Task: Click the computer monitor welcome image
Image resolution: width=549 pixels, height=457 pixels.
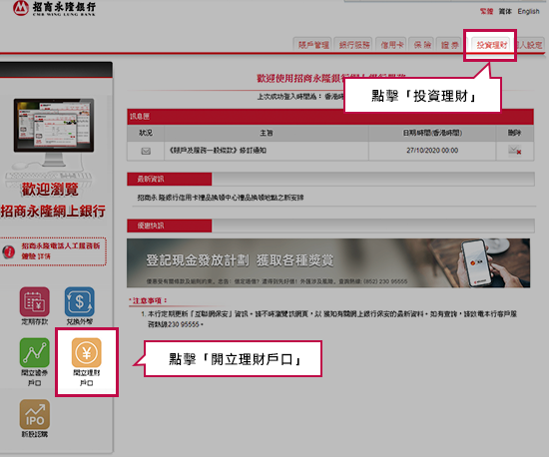Action: [x=54, y=132]
